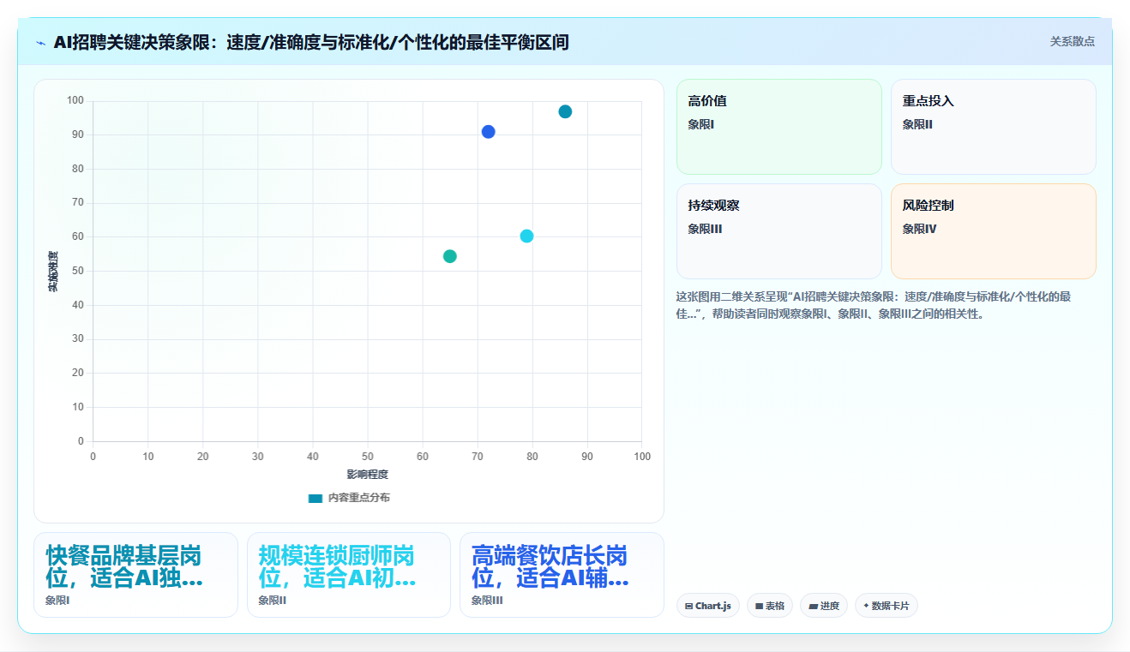
Task: Click the chart title about AI招聘关键决策象限
Action: coord(311,42)
